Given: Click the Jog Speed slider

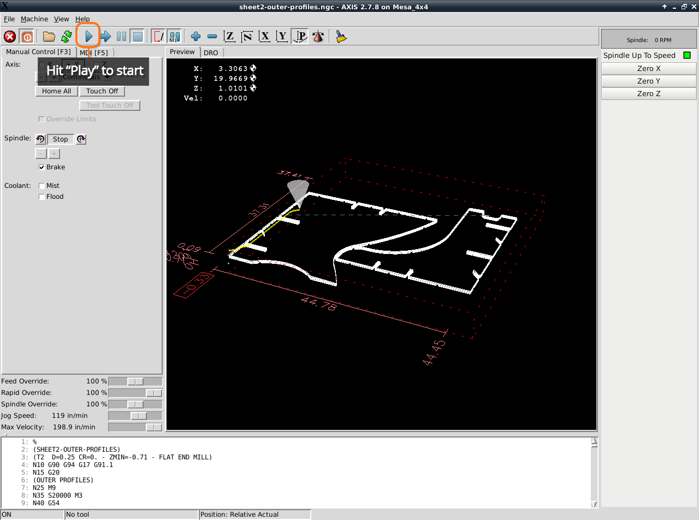Looking at the screenshot, I should [x=135, y=416].
